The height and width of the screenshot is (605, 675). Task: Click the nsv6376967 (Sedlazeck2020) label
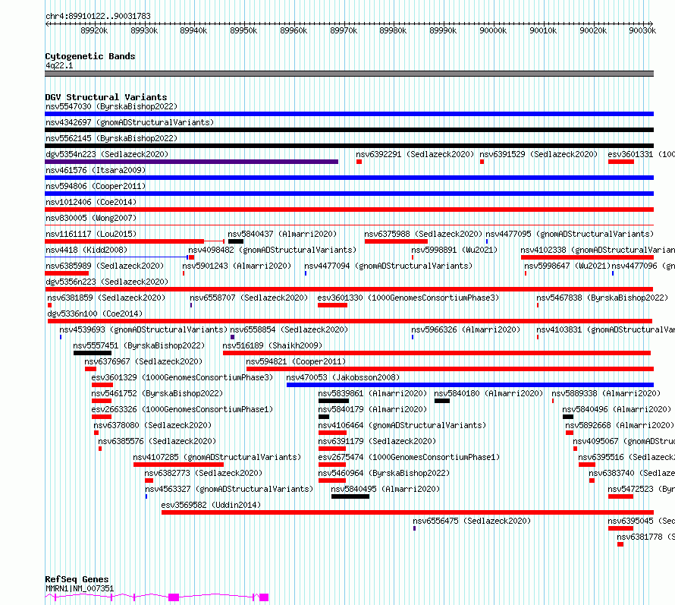pos(143,361)
